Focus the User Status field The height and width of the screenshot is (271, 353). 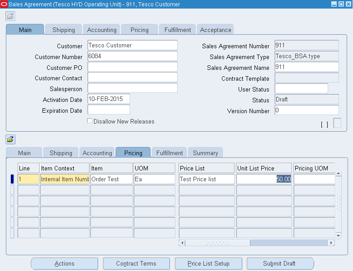click(301, 88)
